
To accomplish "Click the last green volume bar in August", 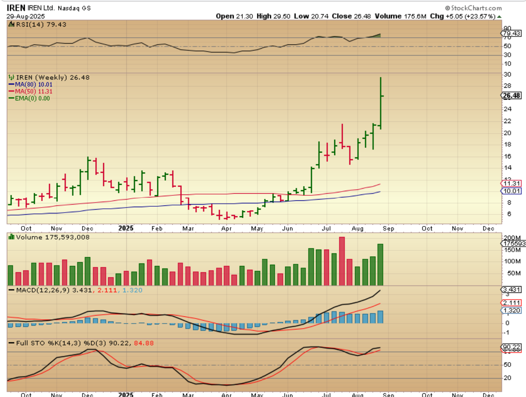I will pos(380,265).
